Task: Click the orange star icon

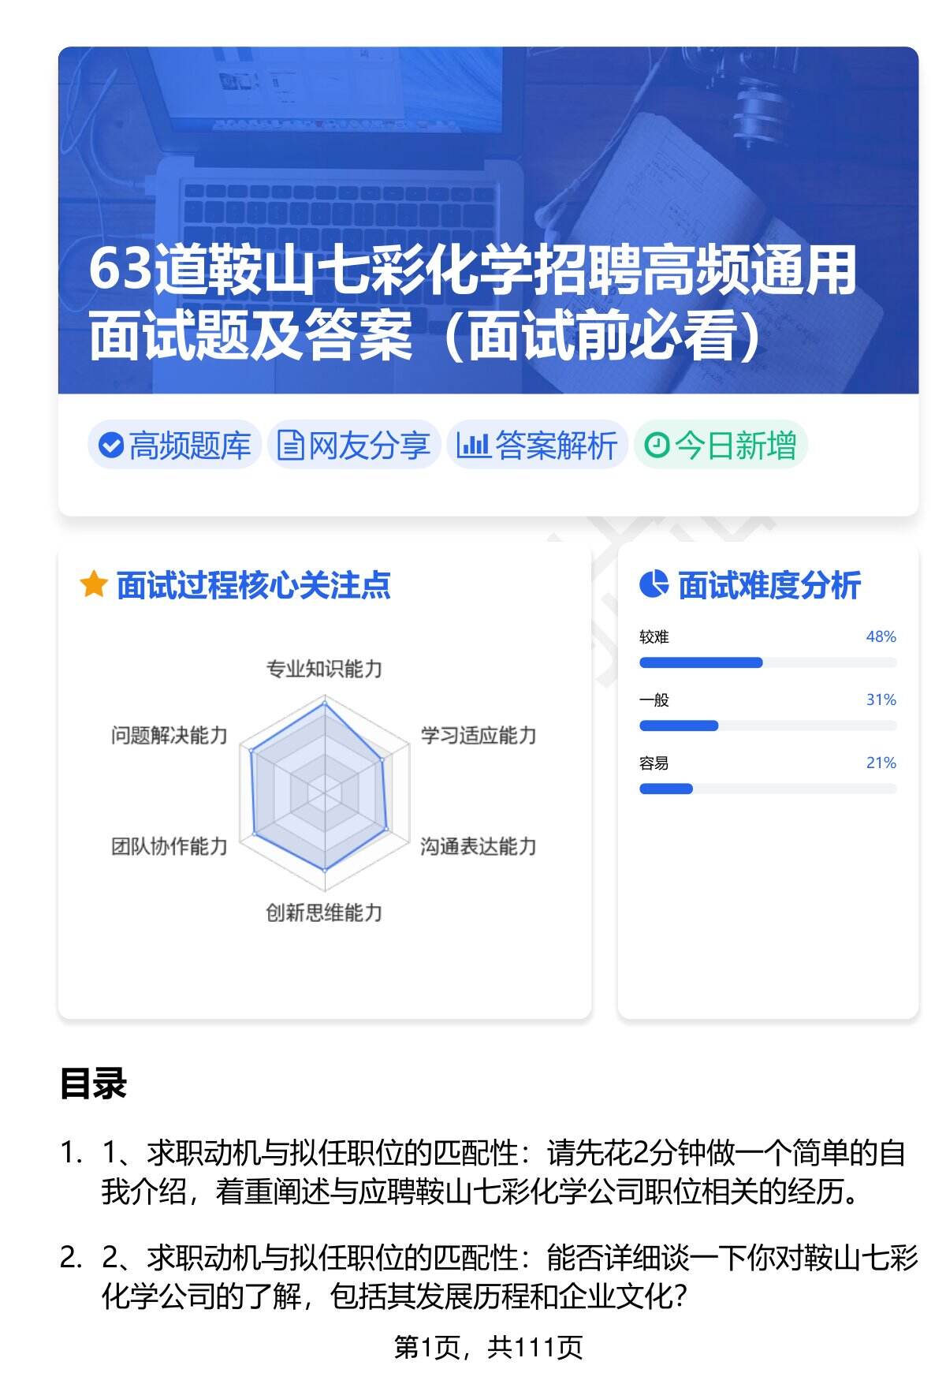Action: click(x=93, y=585)
